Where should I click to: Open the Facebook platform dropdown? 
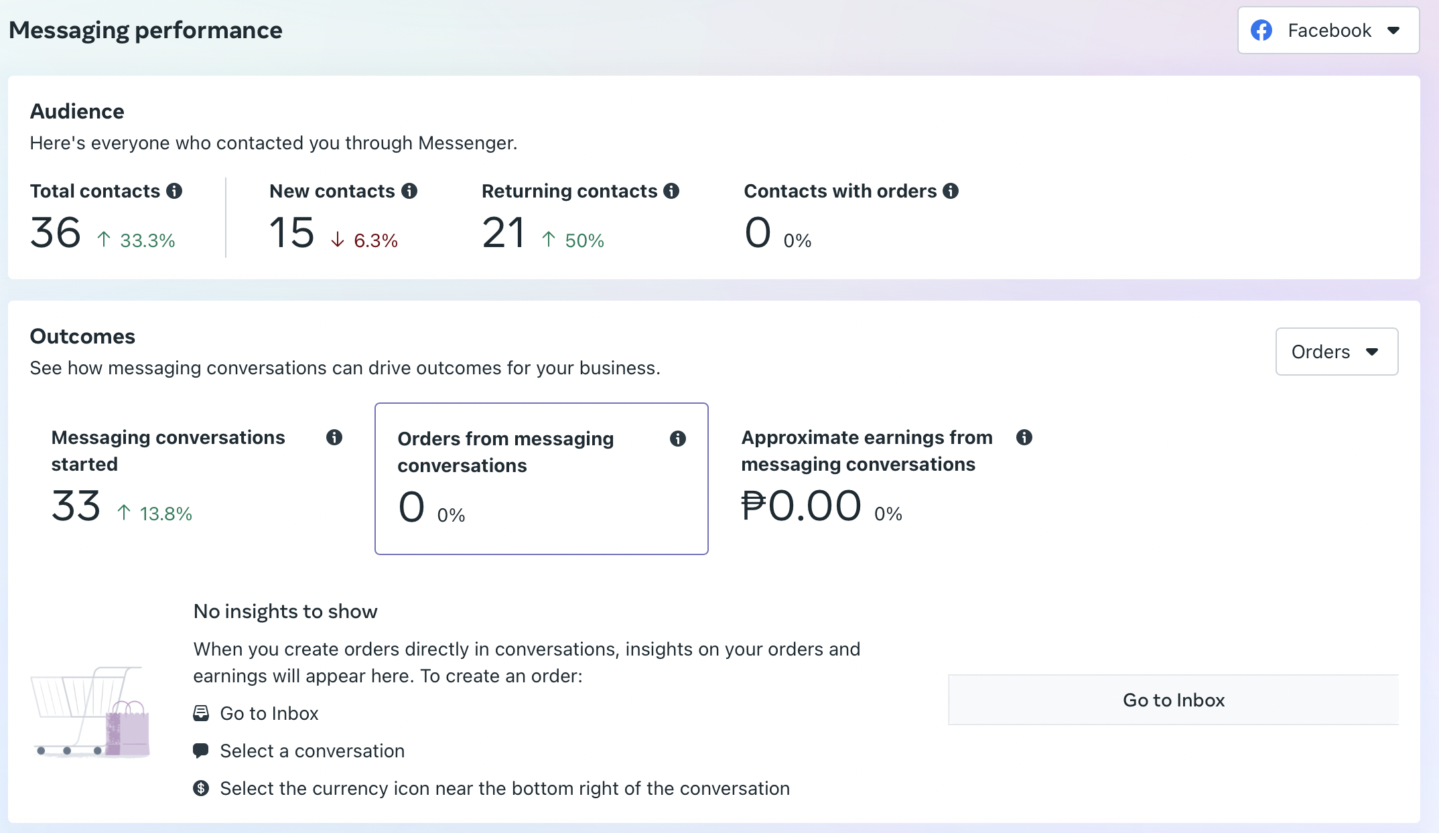[1328, 30]
